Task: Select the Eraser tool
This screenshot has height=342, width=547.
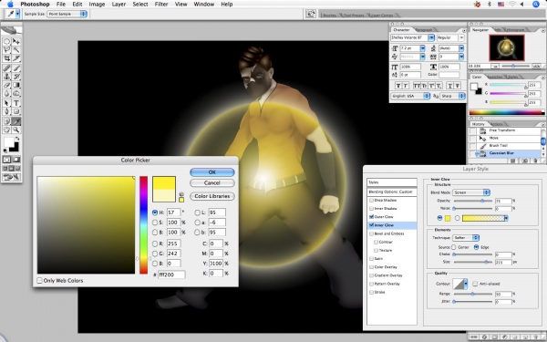Action: pyautogui.click(x=6, y=85)
